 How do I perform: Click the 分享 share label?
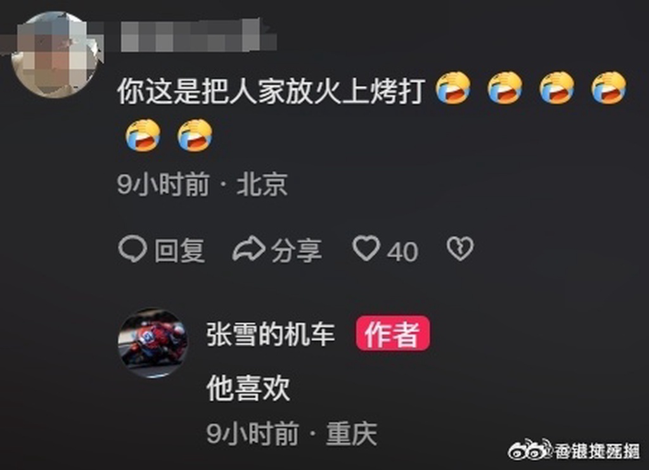297,250
